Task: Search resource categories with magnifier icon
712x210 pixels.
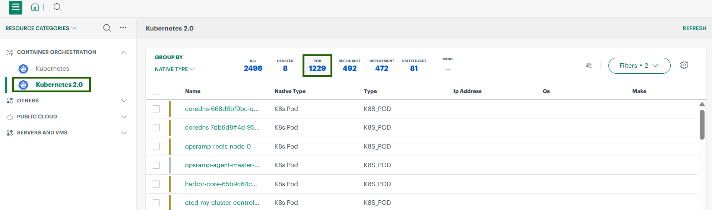Action: click(107, 28)
